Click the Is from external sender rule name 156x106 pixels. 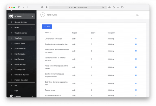[x=53, y=96]
